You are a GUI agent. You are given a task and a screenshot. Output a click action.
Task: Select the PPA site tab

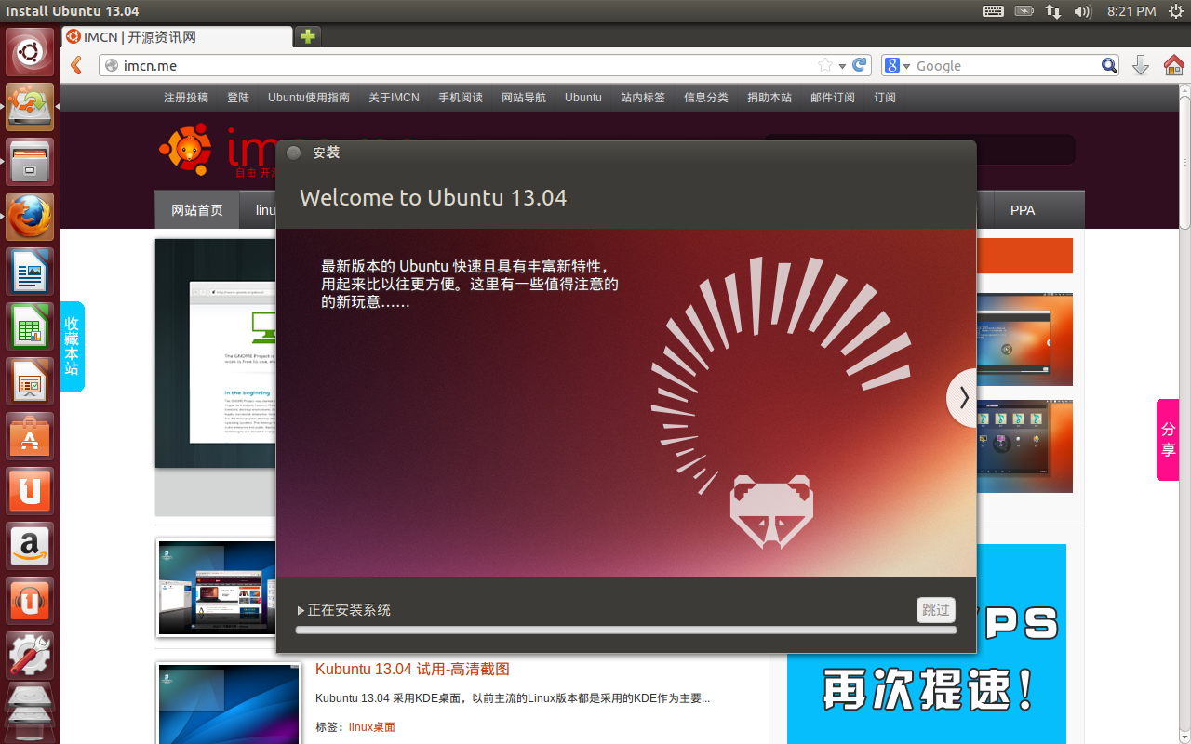(x=1023, y=210)
